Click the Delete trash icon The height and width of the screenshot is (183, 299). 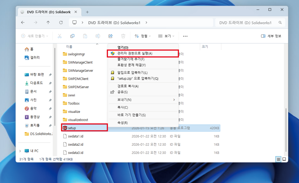pos(123,36)
